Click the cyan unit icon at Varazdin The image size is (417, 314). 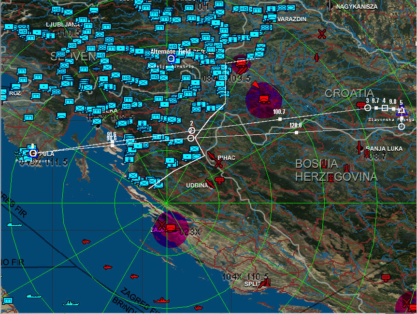(273, 18)
